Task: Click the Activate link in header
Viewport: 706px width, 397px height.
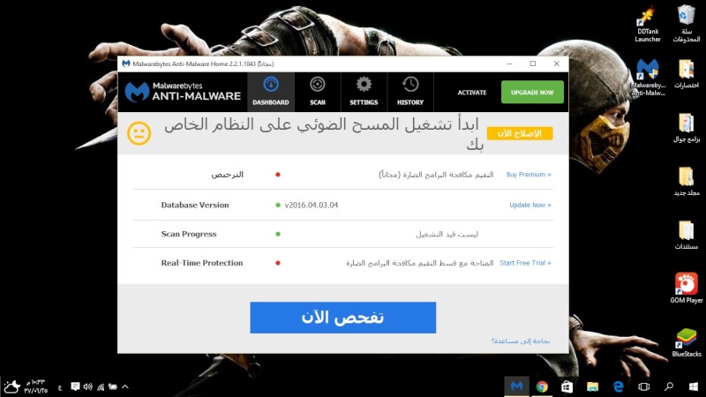Action: tap(472, 93)
